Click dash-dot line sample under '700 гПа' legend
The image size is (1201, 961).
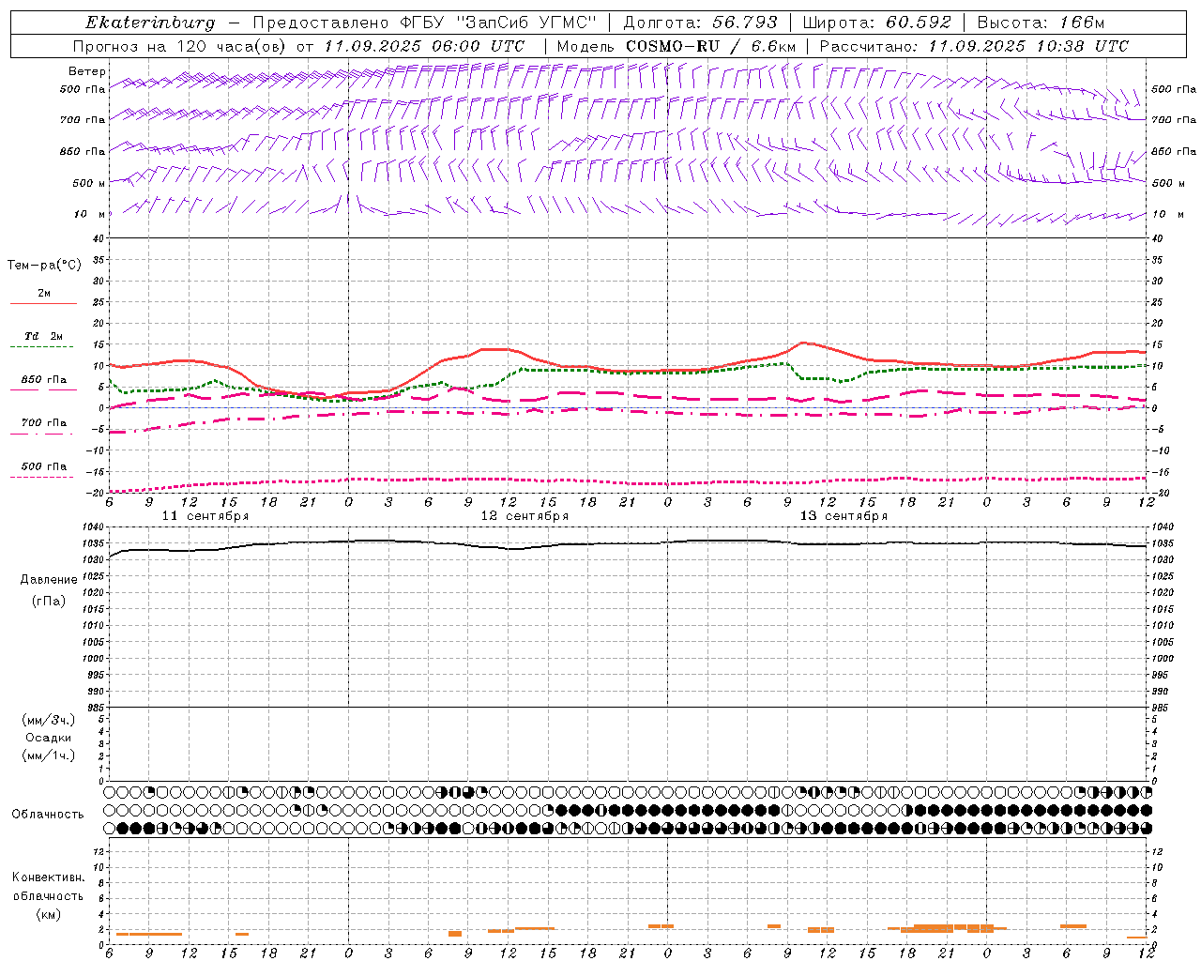[x=41, y=434]
